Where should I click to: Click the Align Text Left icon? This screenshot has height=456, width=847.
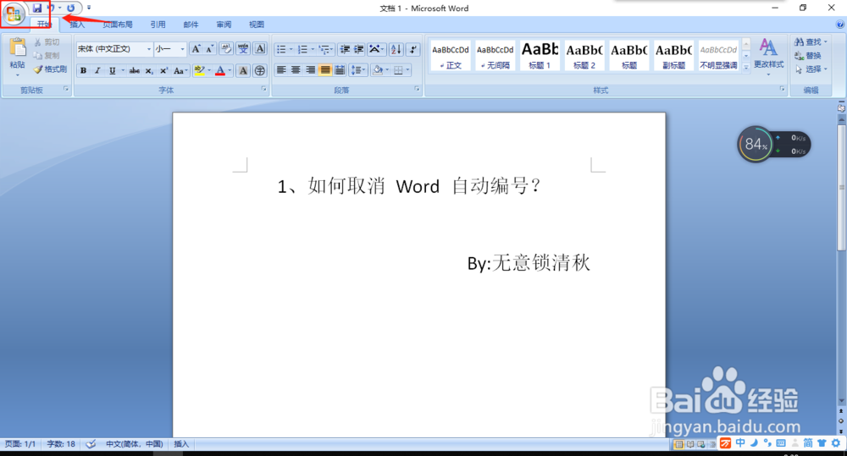coord(281,70)
